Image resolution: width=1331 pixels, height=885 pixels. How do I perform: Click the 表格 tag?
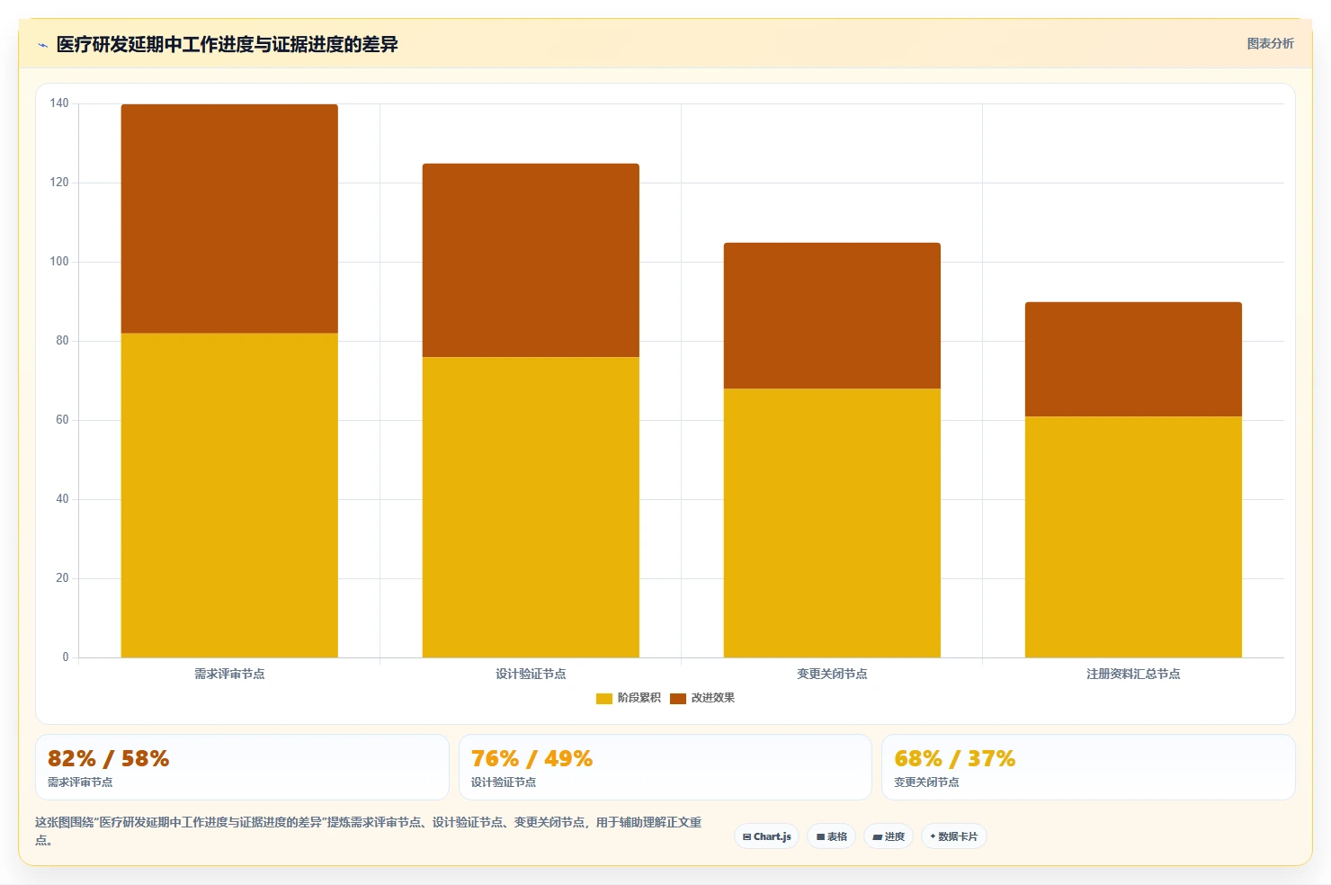tap(832, 836)
